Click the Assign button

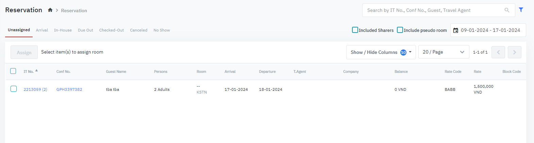pyautogui.click(x=24, y=53)
